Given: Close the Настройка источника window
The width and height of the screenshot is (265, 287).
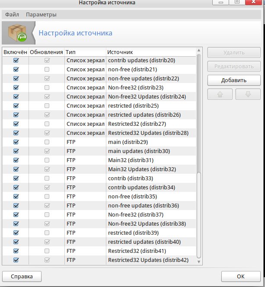Looking at the screenshot, I should [253, 2].
